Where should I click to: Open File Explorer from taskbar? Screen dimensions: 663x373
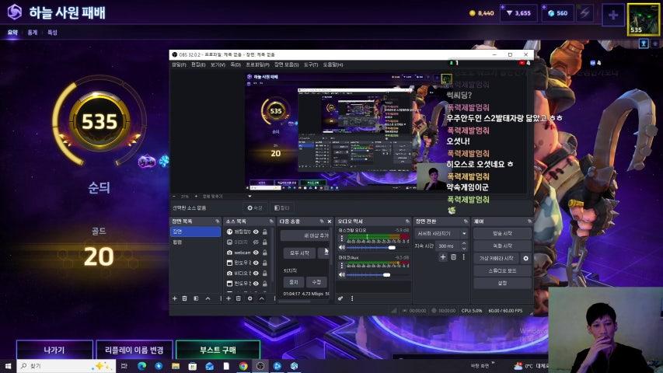(176, 366)
